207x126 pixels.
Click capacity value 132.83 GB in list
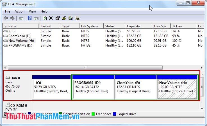tap(134, 36)
